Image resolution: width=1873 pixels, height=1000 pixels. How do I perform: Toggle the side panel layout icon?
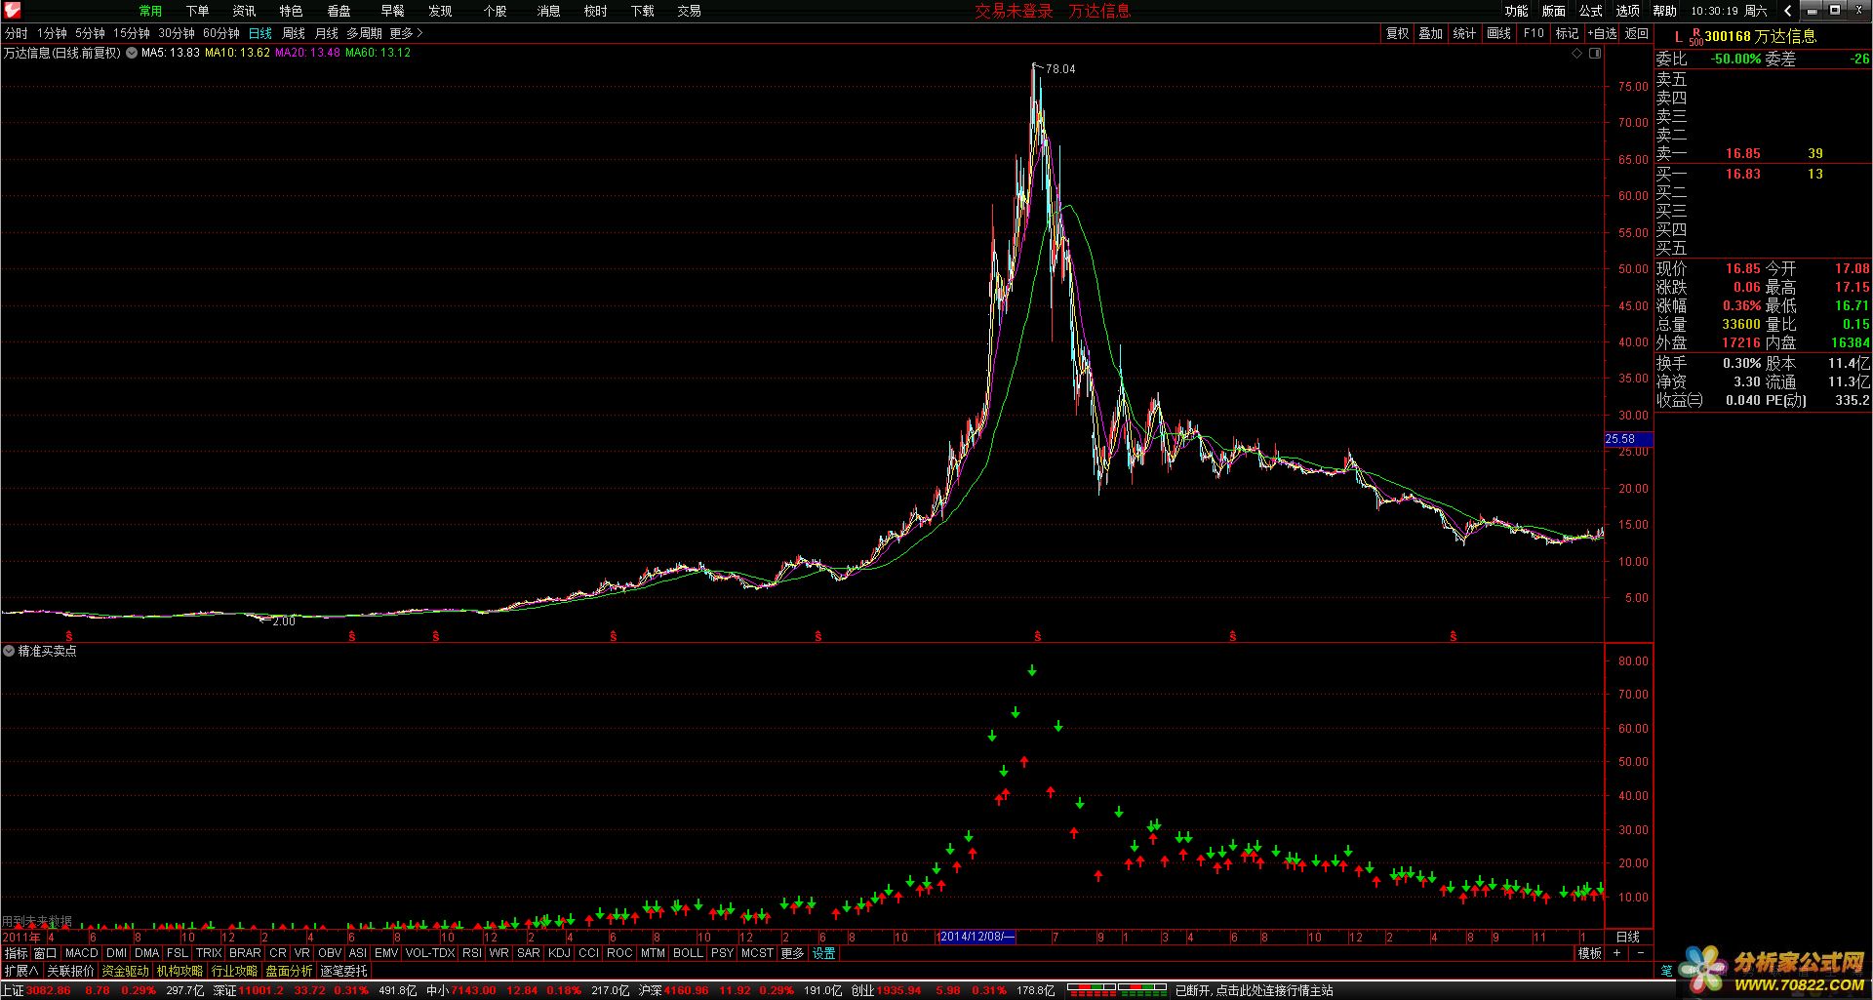1595,54
